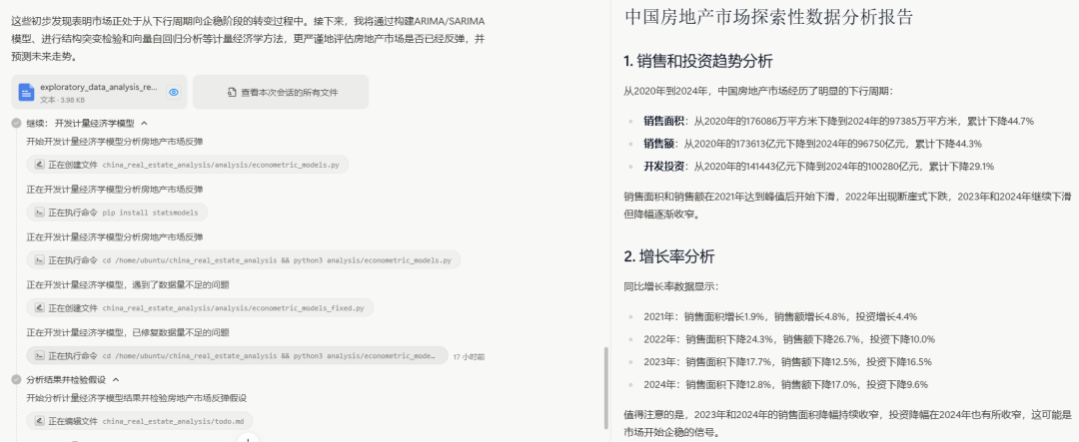Screen dimensions: 1079x442
Task: Collapse the 分析结果并检验假设 step chevron
Action: pyautogui.click(x=116, y=379)
